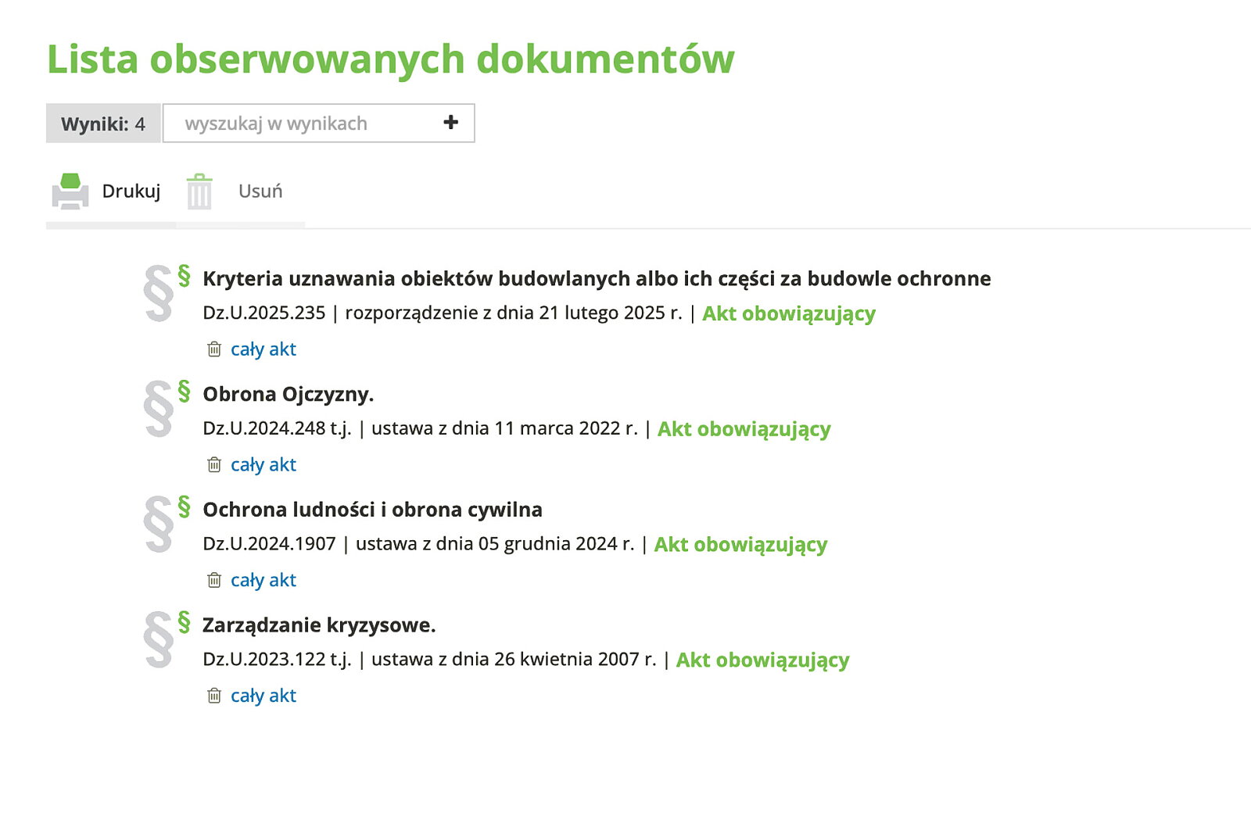The height and width of the screenshot is (834, 1251).
Task: Click the text 'Dz.U.2025.235'
Action: (263, 313)
